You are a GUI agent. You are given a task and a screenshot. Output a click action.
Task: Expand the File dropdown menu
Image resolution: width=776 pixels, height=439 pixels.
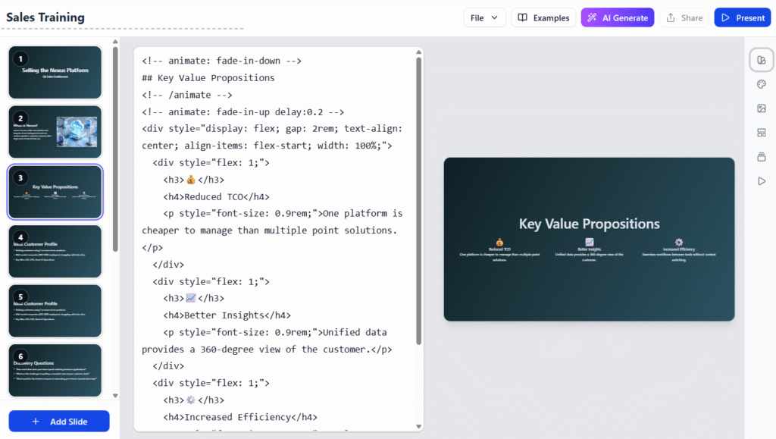pos(485,17)
